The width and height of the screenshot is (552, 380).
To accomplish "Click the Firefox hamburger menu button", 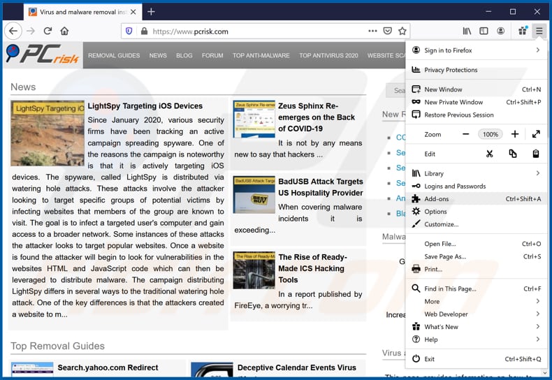I will pos(539,31).
